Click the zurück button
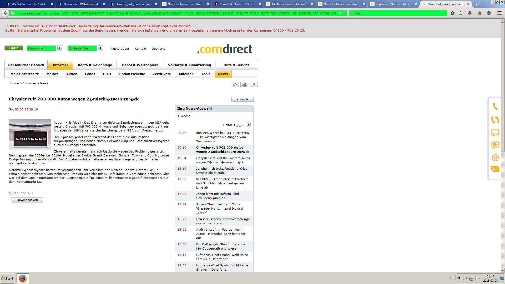Screen dimensions: 505x284 coord(242,99)
